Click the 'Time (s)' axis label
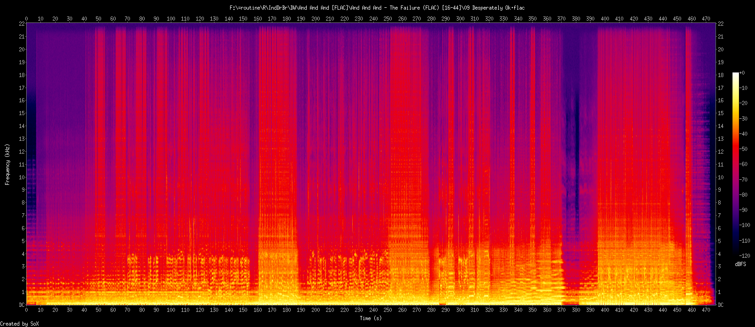This screenshot has height=327, width=755. coord(371,318)
